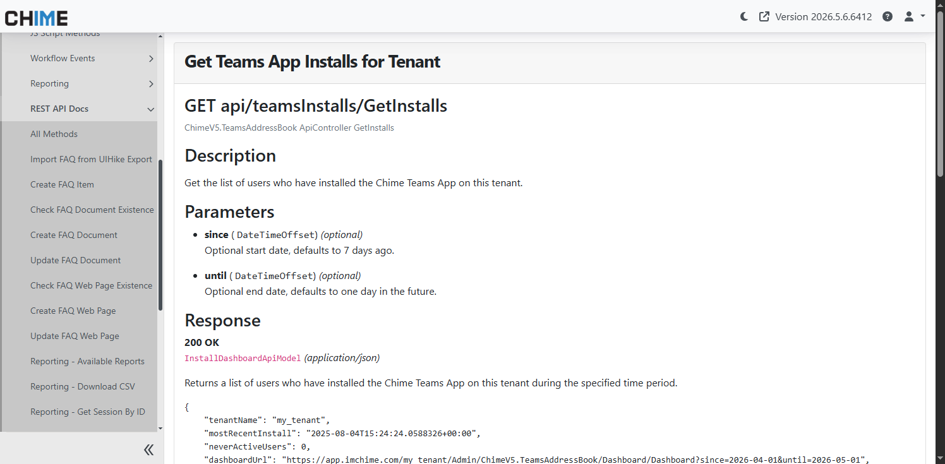Click the Description heading
945x464 pixels.
[230, 155]
